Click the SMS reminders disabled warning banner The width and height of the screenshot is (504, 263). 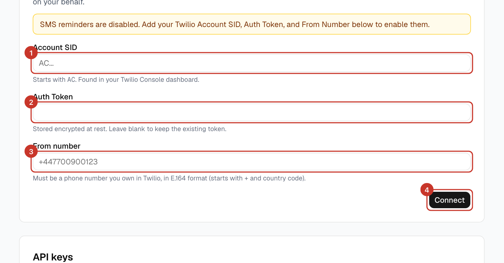pyautogui.click(x=252, y=24)
